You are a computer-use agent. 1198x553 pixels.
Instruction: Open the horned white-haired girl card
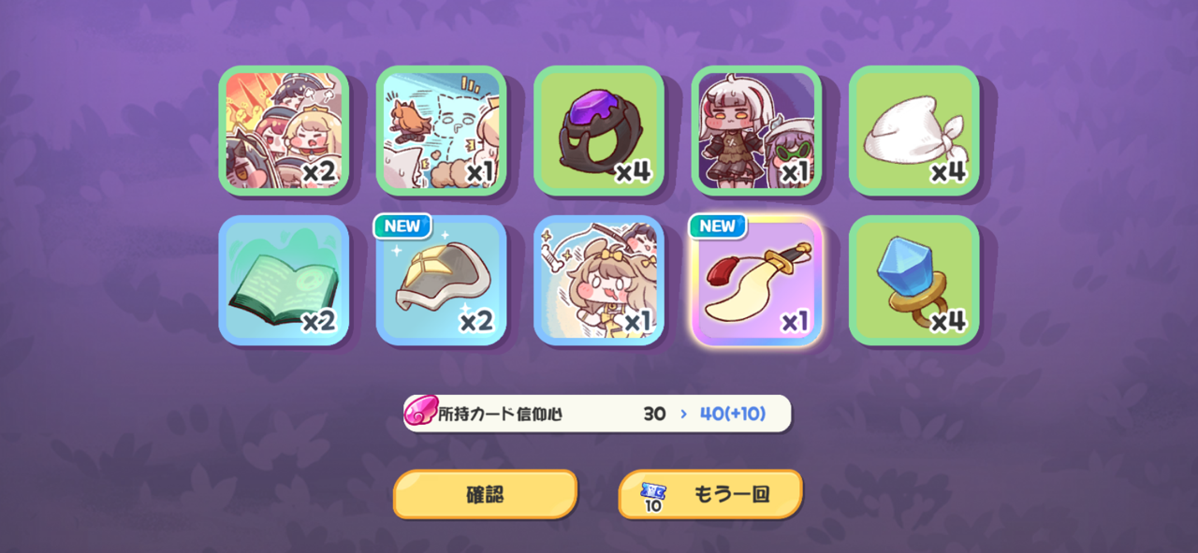click(x=756, y=130)
